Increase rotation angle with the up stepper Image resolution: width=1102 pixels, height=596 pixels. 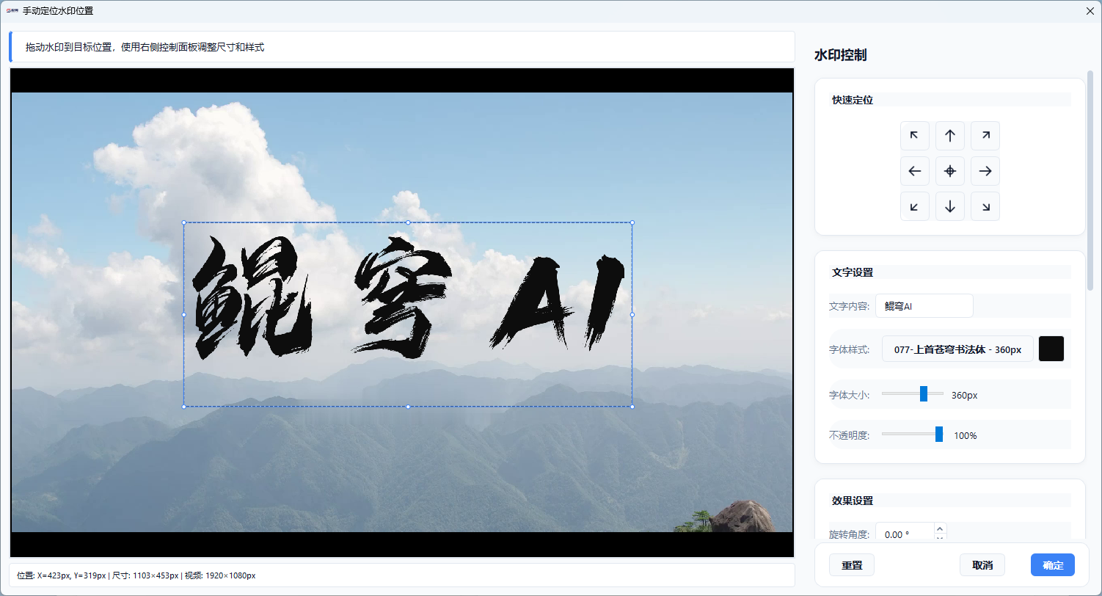(x=939, y=527)
